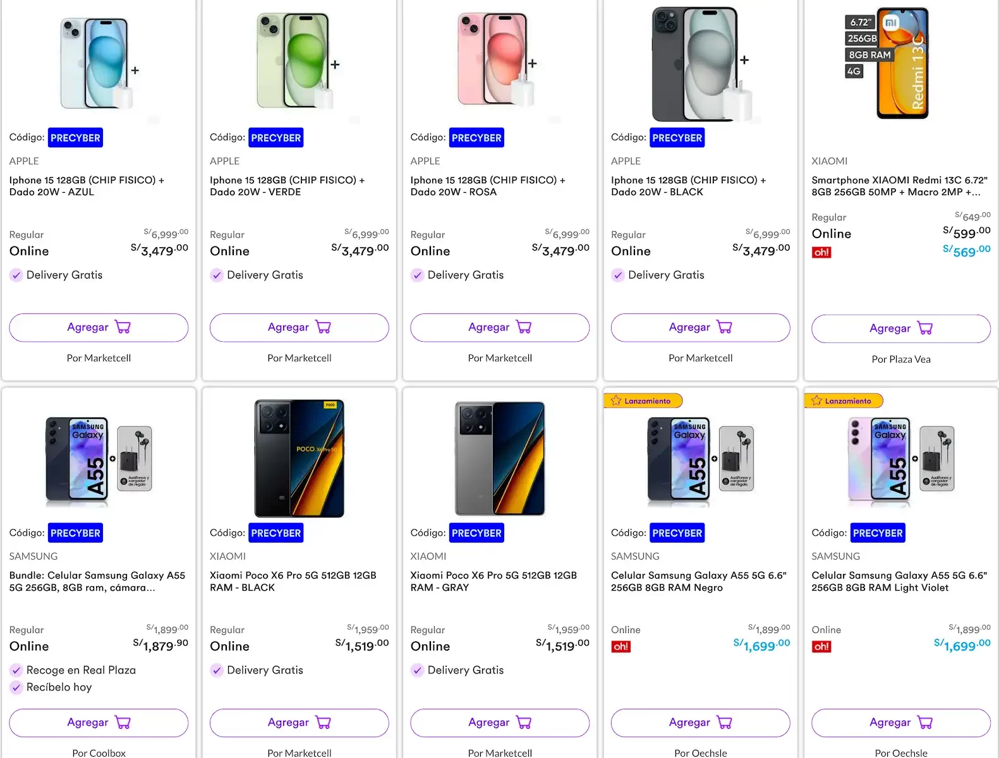Add iPhone 15 ROSA to cart

pyautogui.click(x=500, y=327)
